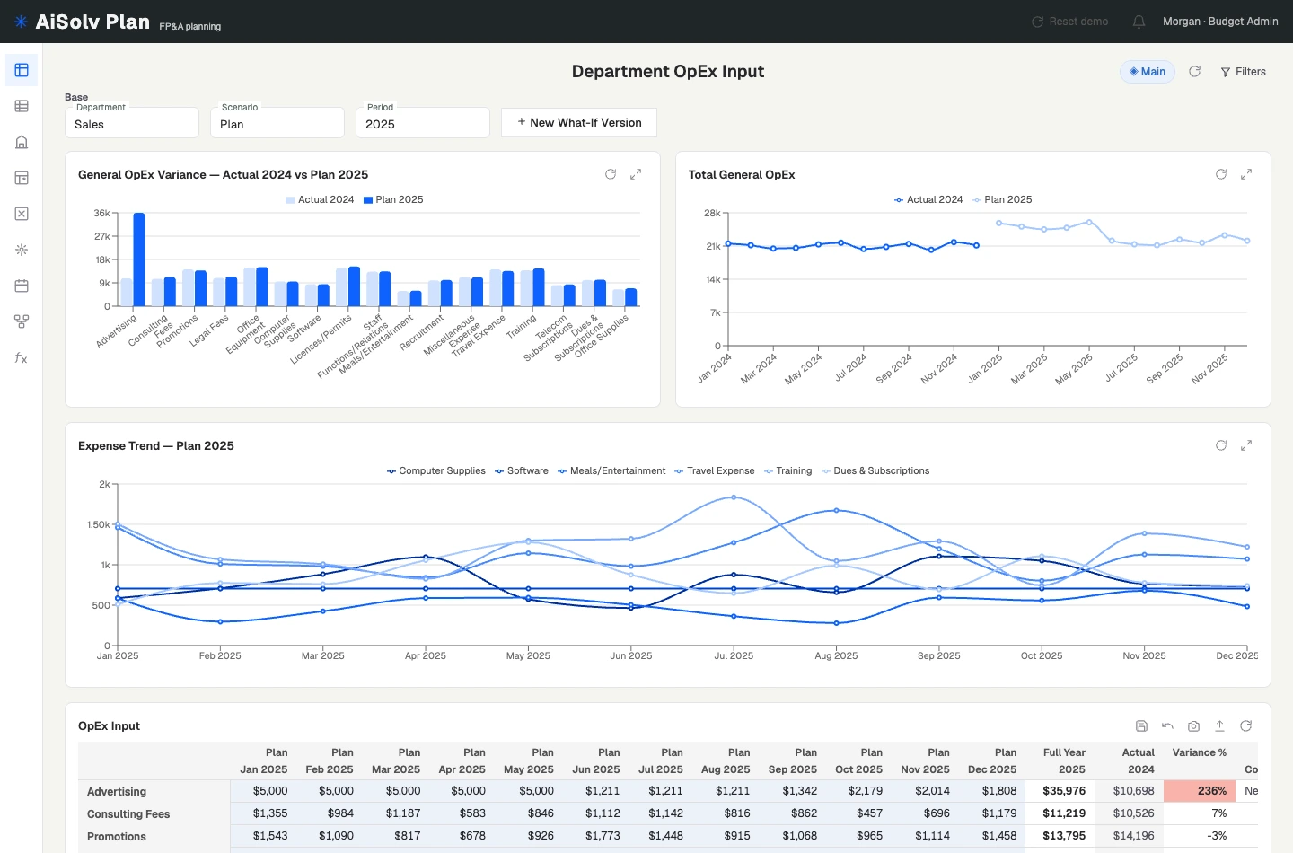The height and width of the screenshot is (853, 1293).
Task: Expand the General OpEx Variance chart fullscreen
Action: (636, 174)
